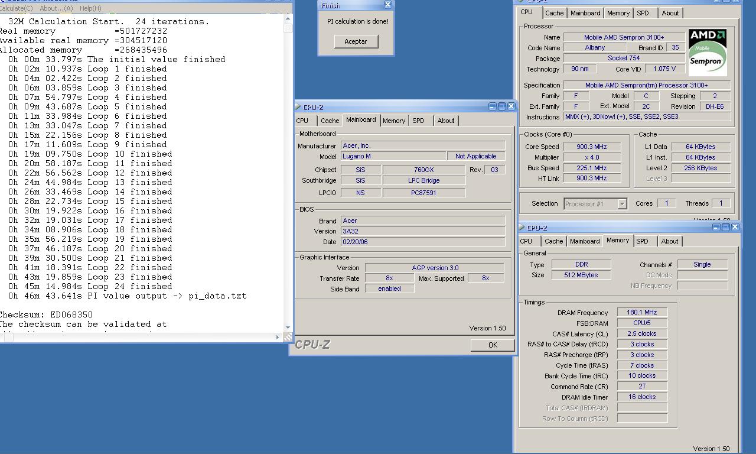This screenshot has width=756, height=454.
Task: Click the Super PI window resize grip
Action: (288, 337)
